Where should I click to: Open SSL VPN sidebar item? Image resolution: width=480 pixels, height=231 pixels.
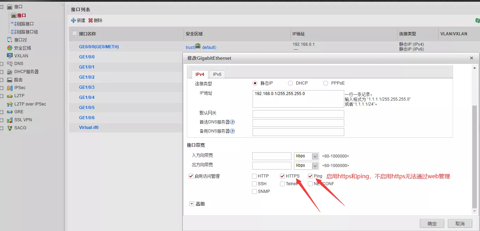pyautogui.click(x=23, y=120)
